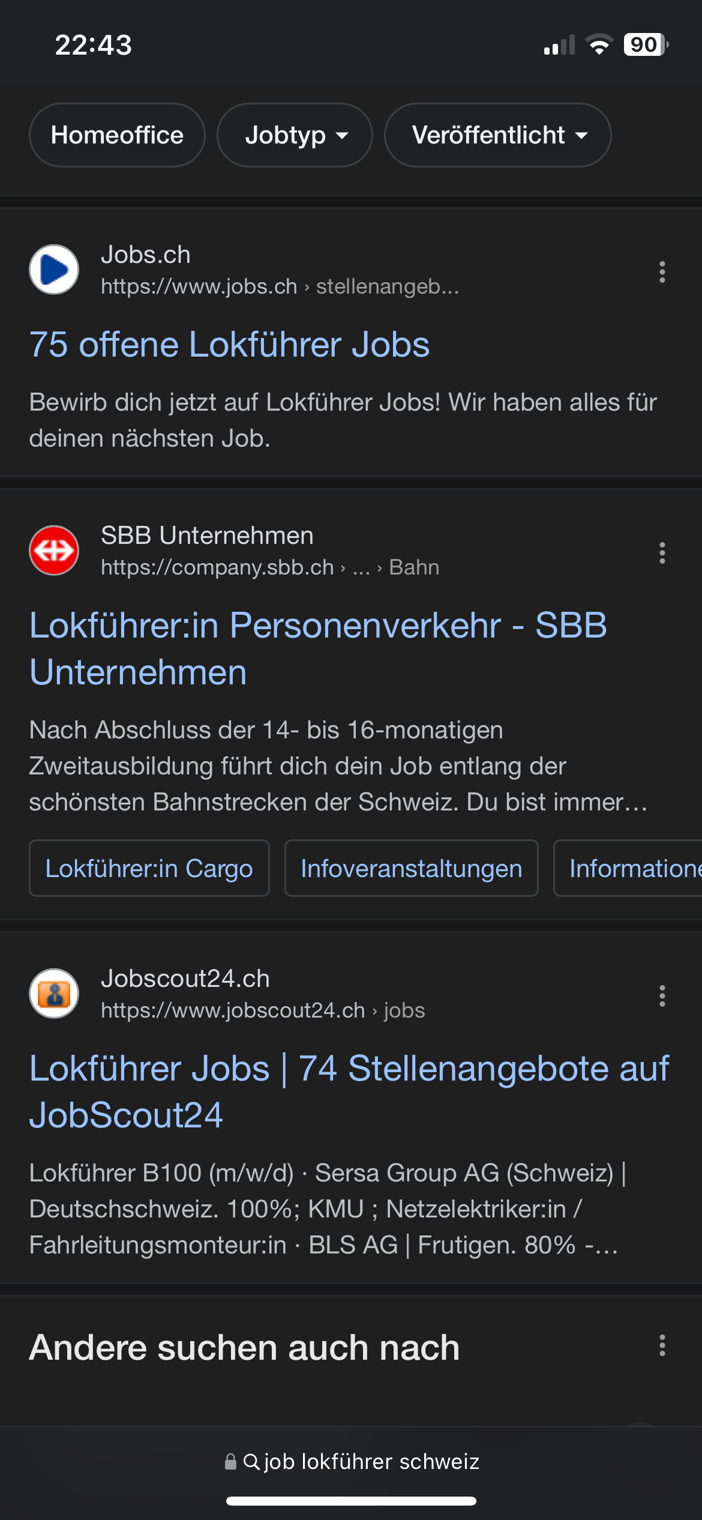Tap the Jobs.ch site favicon
Viewport: 702px width, 1520px height.
tap(54, 270)
